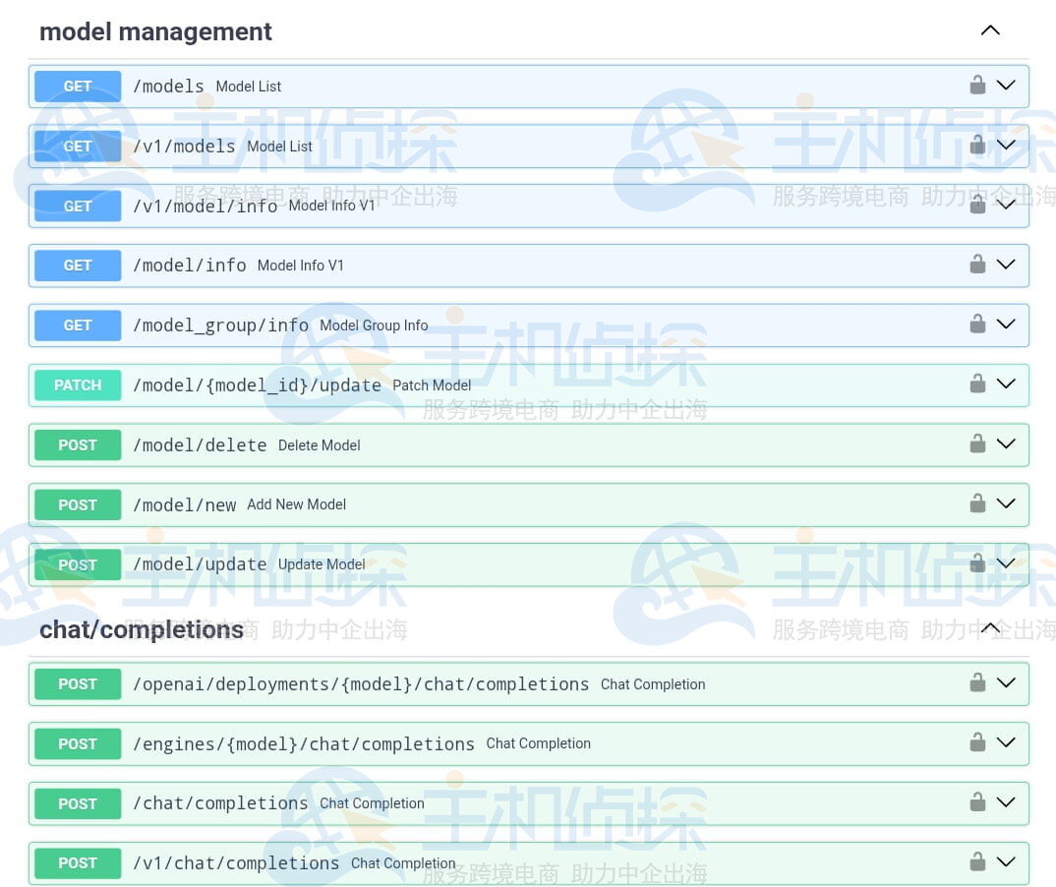
Task: Click the lock icon on /model/new row
Action: click(977, 504)
